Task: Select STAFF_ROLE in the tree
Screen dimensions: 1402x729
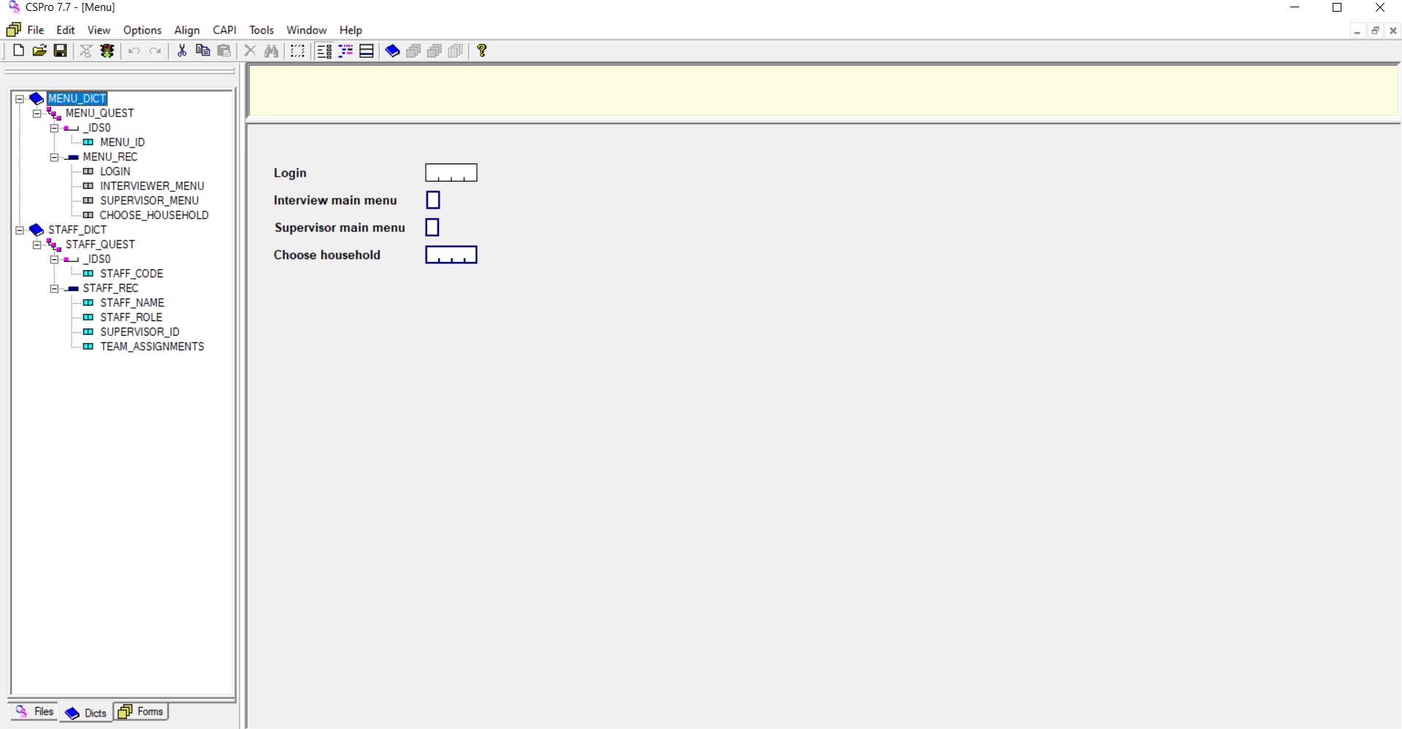Action: tap(131, 317)
